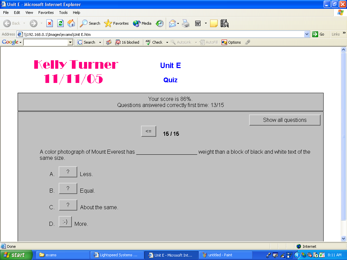Click the vertical scrollbar down arrow

[343, 238]
